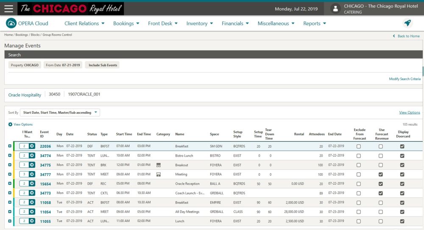
Task: Open the Inventory menu
Action: tap(200, 23)
